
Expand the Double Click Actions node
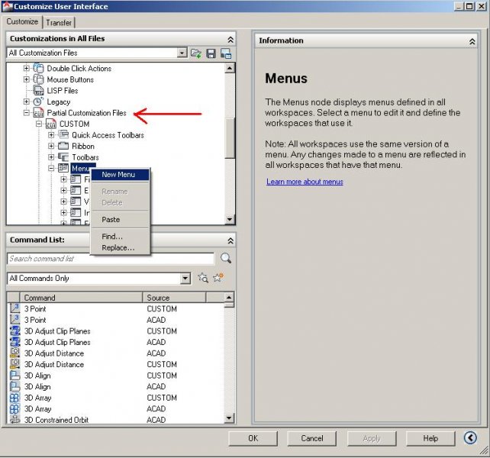(27, 68)
